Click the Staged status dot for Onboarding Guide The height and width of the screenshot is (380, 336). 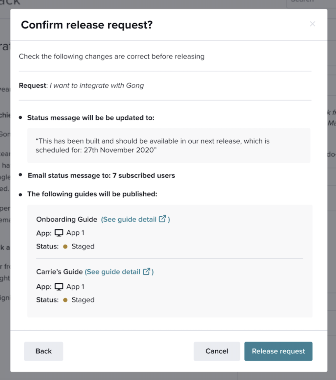pos(65,247)
